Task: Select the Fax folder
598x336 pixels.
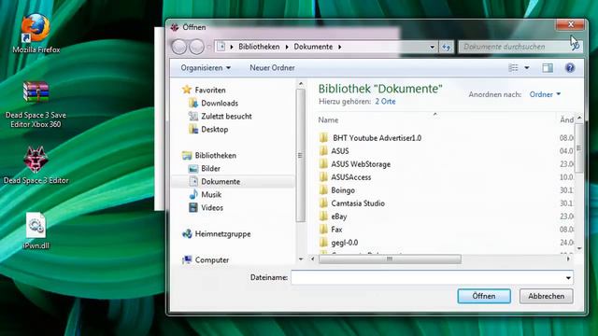Action: 330,230
